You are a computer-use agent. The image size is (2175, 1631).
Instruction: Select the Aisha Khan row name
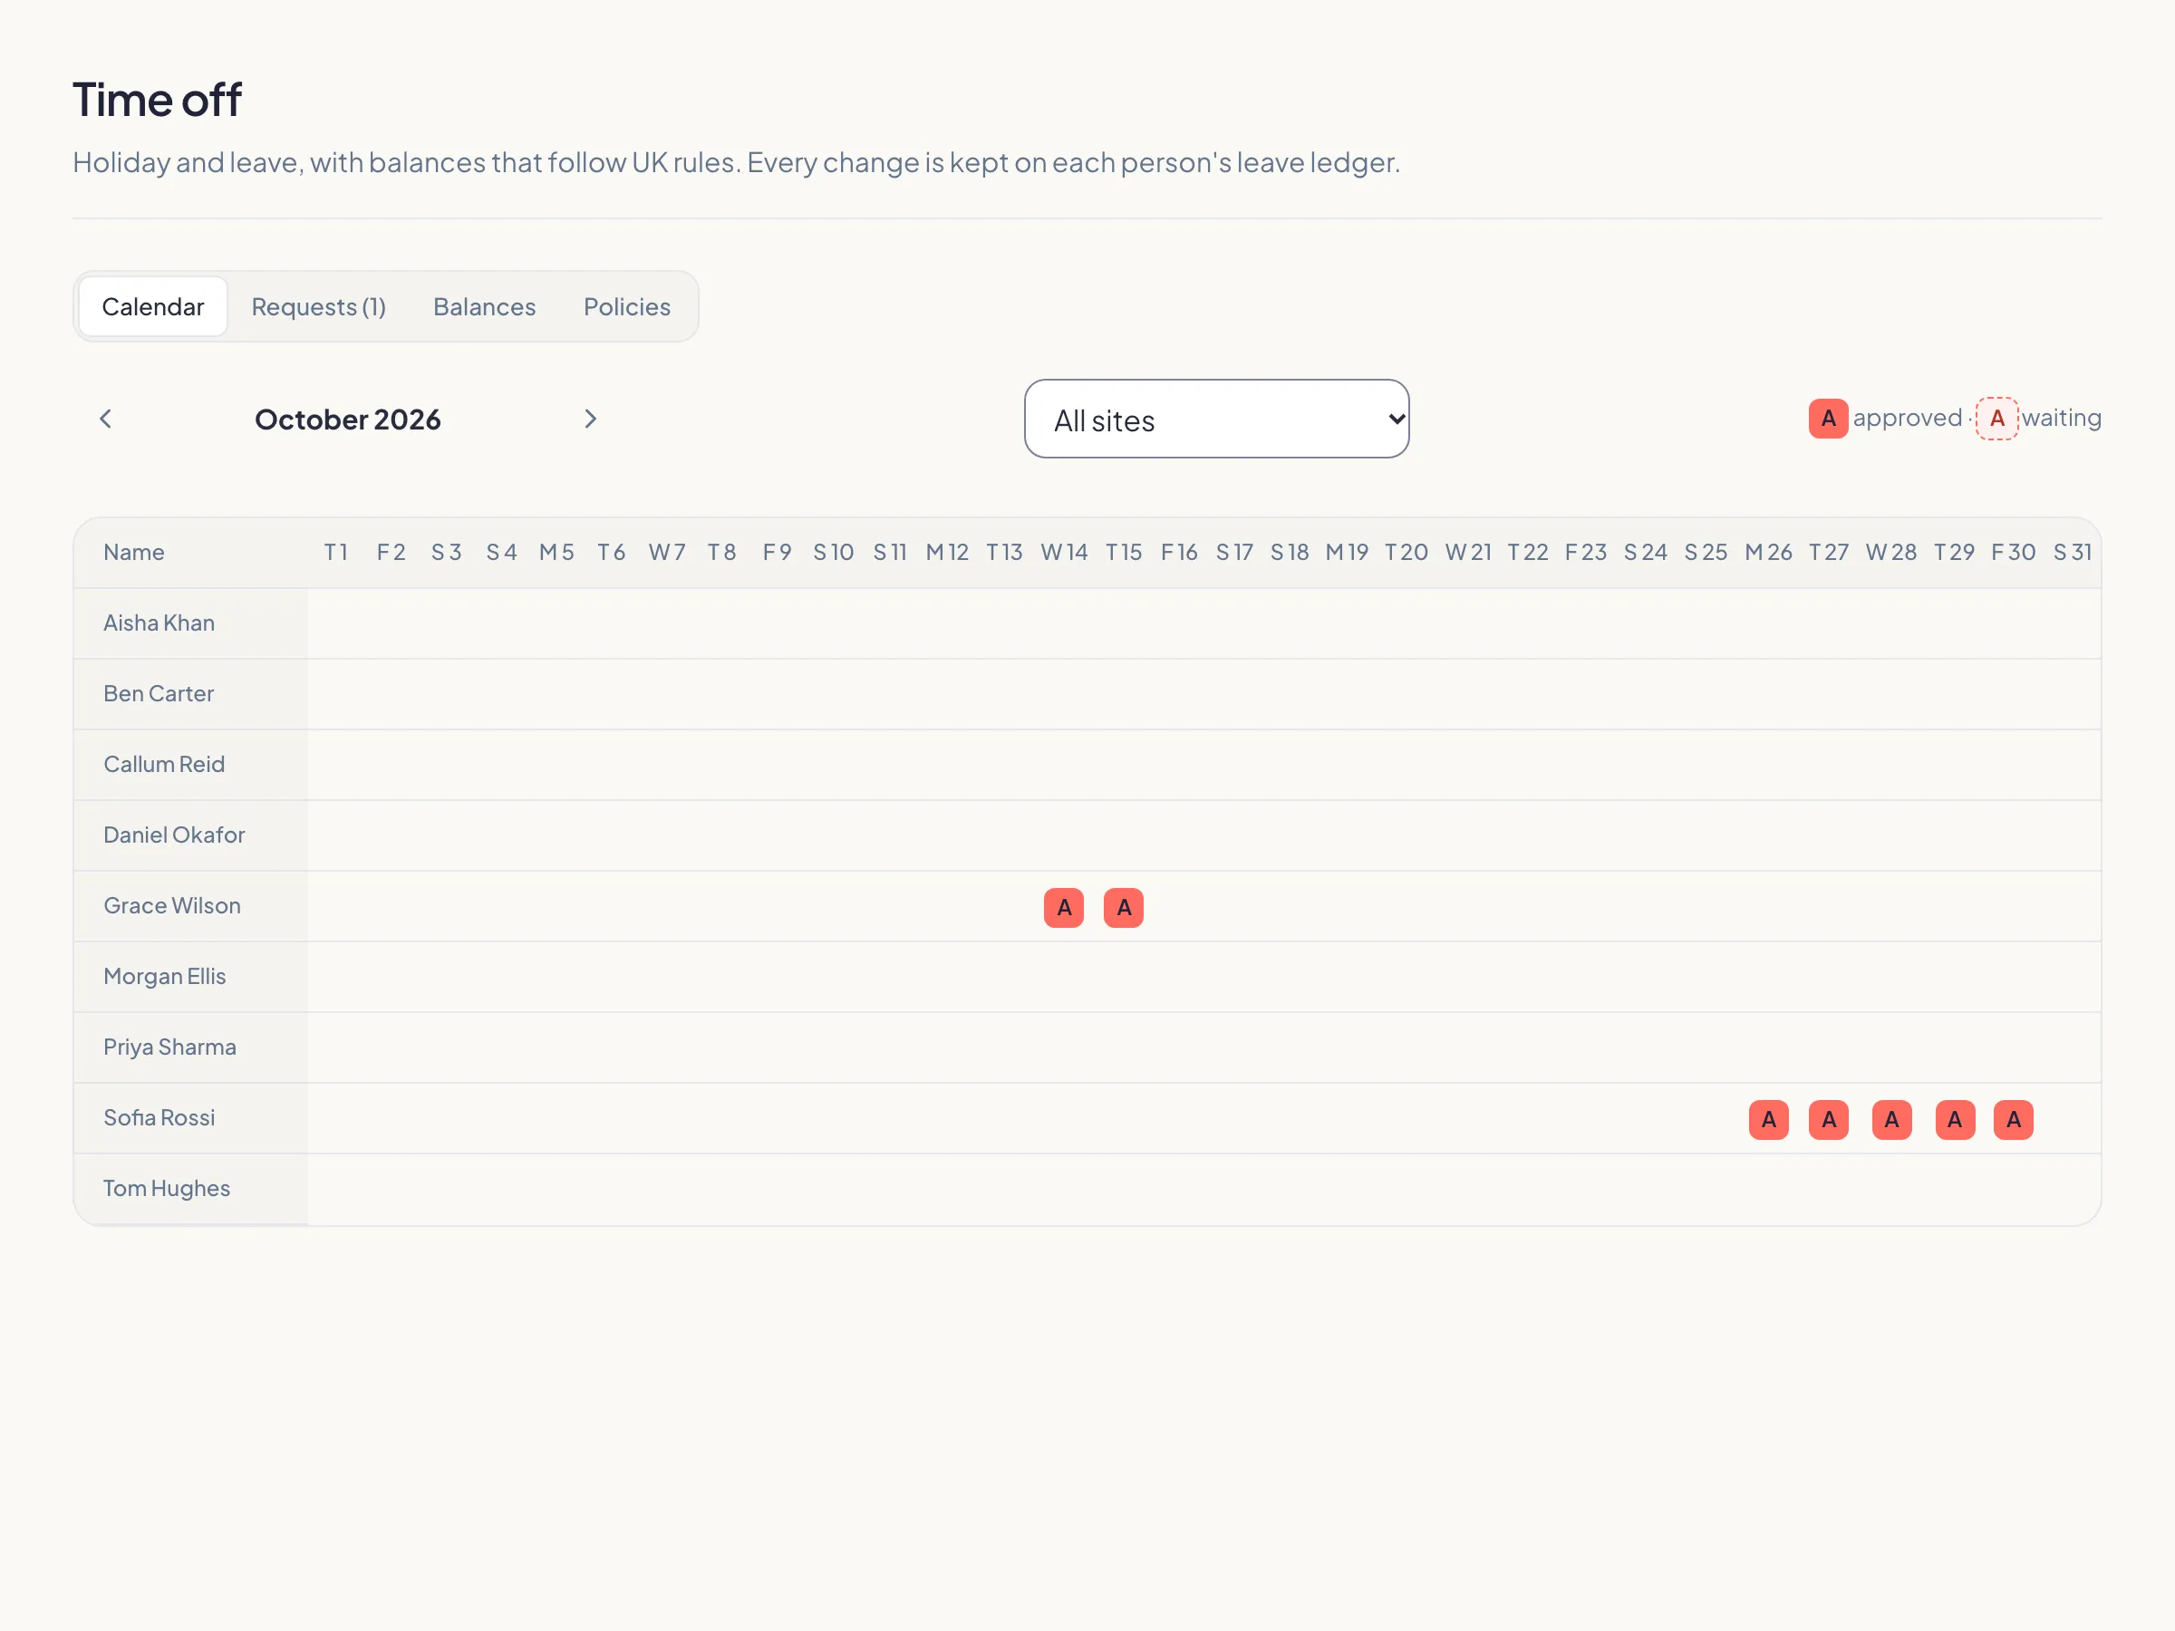[x=159, y=623]
